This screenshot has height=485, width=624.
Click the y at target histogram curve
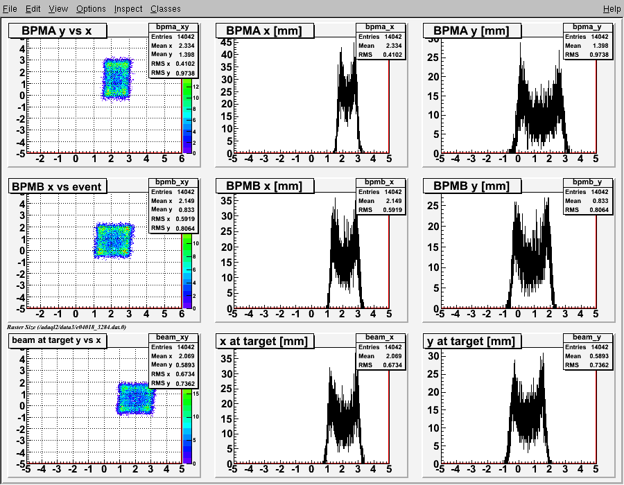tap(528, 416)
